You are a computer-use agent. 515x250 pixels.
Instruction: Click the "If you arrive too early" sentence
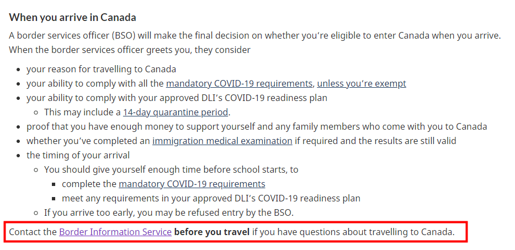click(169, 212)
